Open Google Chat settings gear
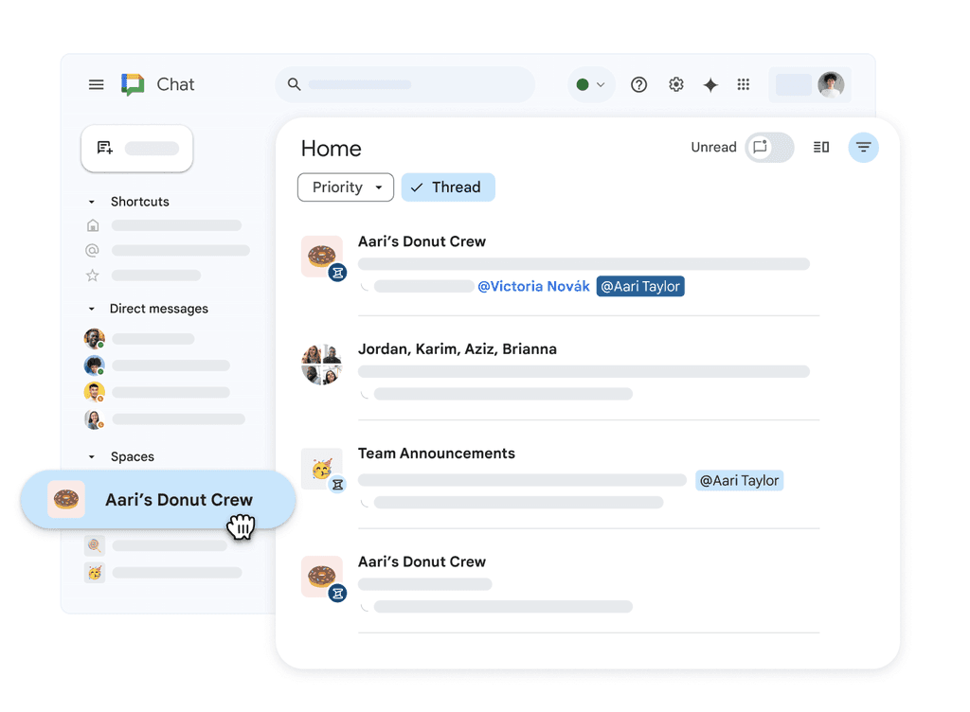970x712 pixels. point(675,84)
